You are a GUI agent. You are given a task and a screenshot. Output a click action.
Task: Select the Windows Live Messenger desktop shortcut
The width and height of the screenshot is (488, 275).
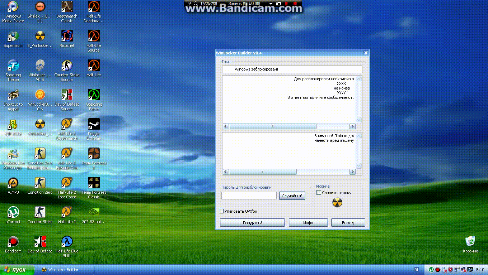(13, 159)
